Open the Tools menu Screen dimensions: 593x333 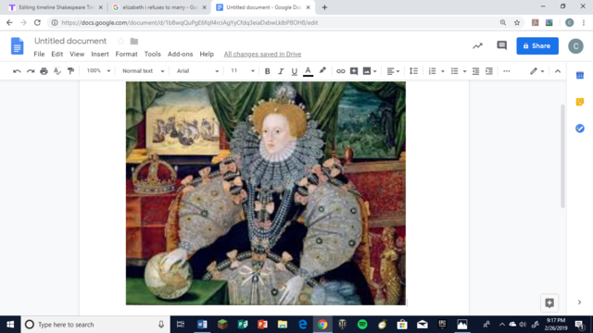152,54
